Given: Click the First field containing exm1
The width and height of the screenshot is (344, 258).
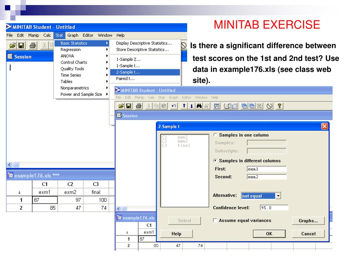Looking at the screenshot, I should 267,169.
